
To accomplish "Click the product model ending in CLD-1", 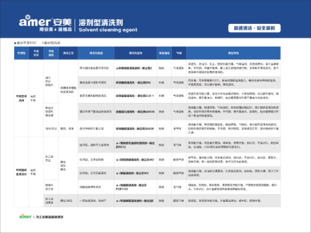I will point(135,96).
